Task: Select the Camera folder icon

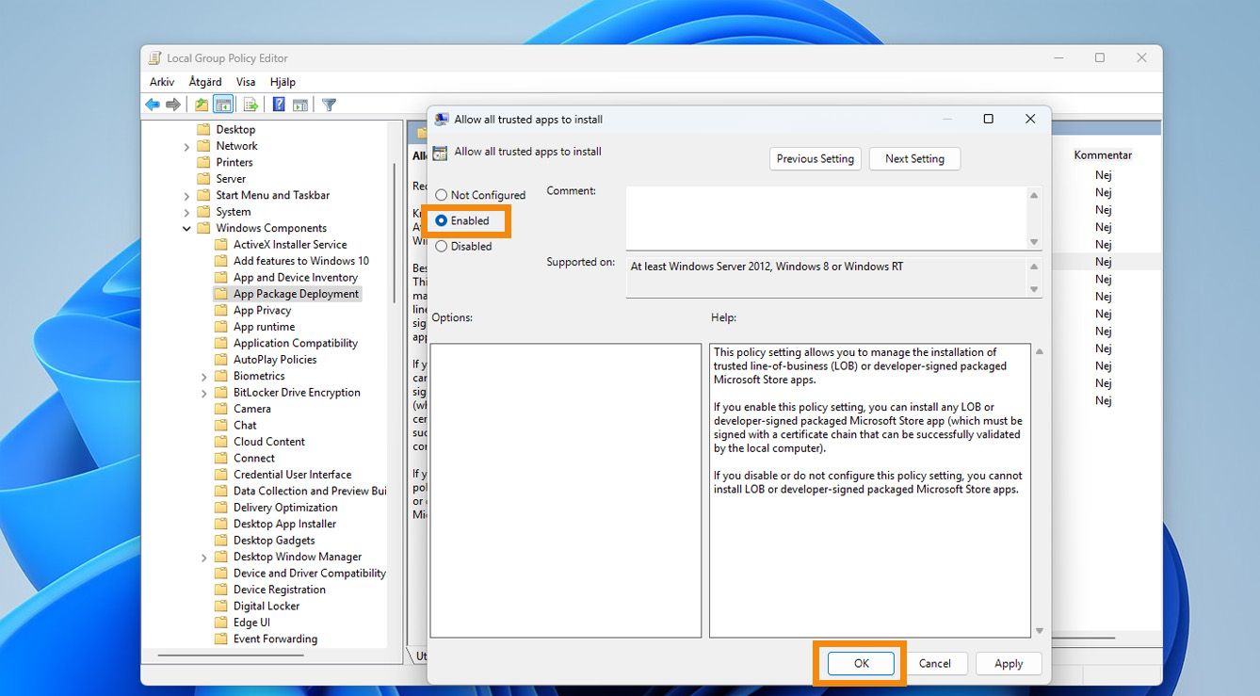Action: tap(221, 409)
